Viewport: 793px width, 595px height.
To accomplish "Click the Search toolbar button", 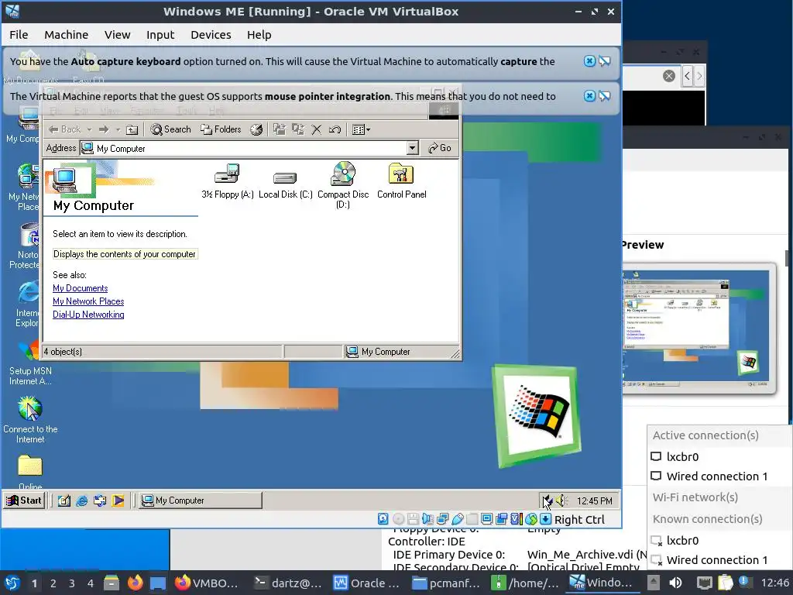I will [171, 129].
